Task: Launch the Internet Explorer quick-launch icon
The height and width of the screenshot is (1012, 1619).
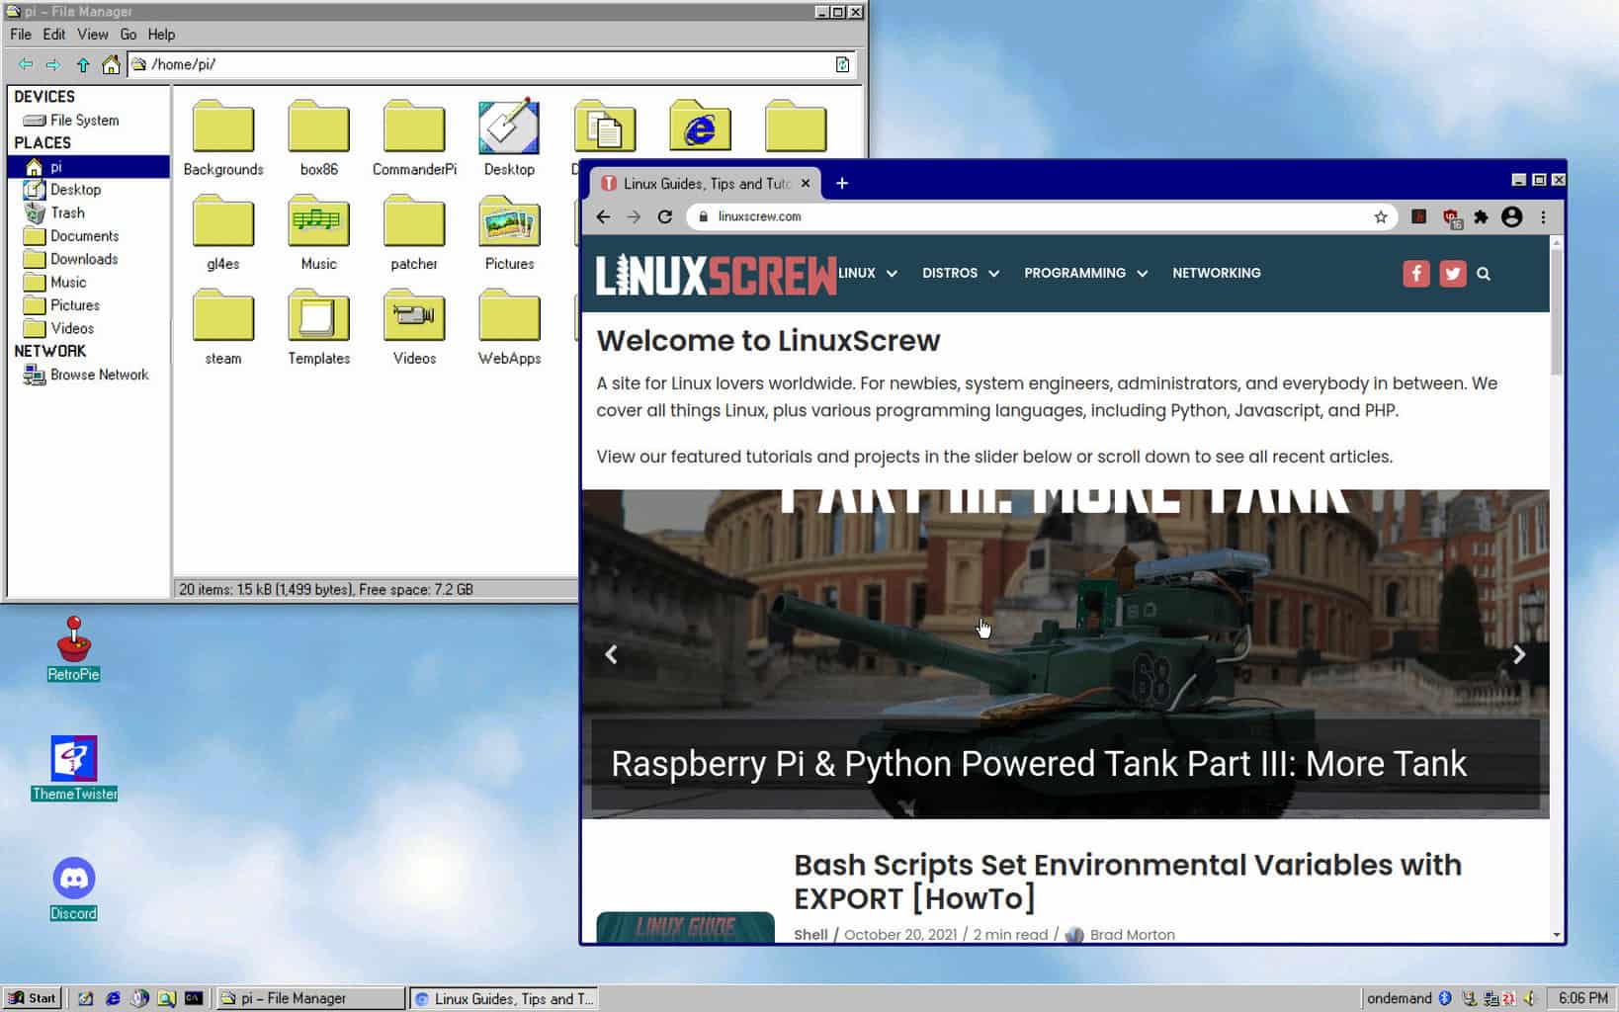Action: 113,998
